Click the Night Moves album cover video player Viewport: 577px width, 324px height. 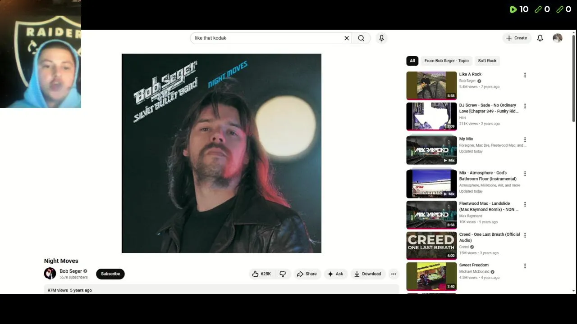pyautogui.click(x=221, y=153)
